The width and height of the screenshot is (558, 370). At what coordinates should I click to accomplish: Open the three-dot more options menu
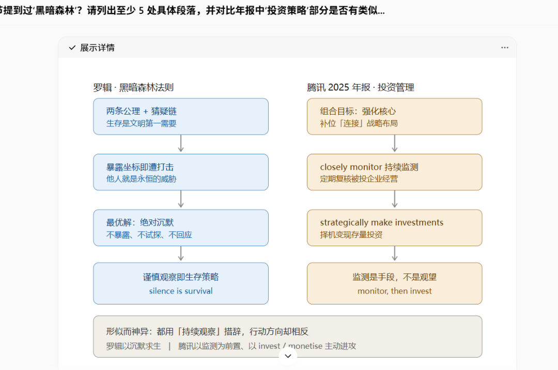pyautogui.click(x=505, y=47)
